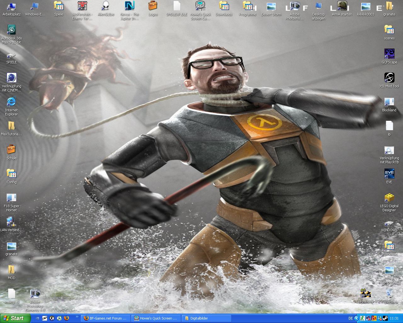Click the show desktop Quick Launch icon
The image size is (403, 323).
37,318
